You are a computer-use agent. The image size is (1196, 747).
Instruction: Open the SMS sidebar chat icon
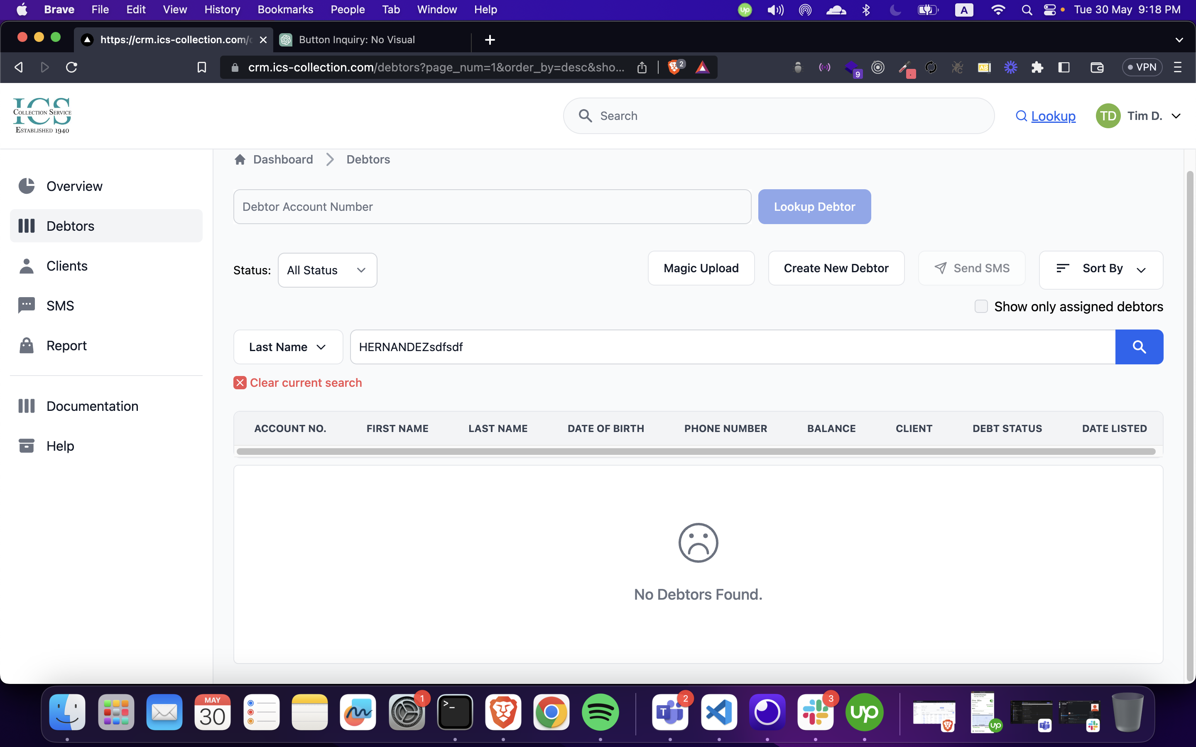tap(26, 305)
